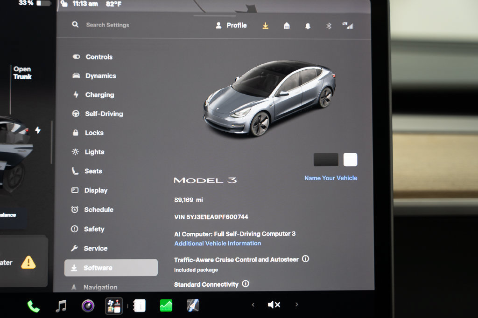Tap the right arrow beside volume
Viewport: 478px width, 318px height.
(x=296, y=304)
